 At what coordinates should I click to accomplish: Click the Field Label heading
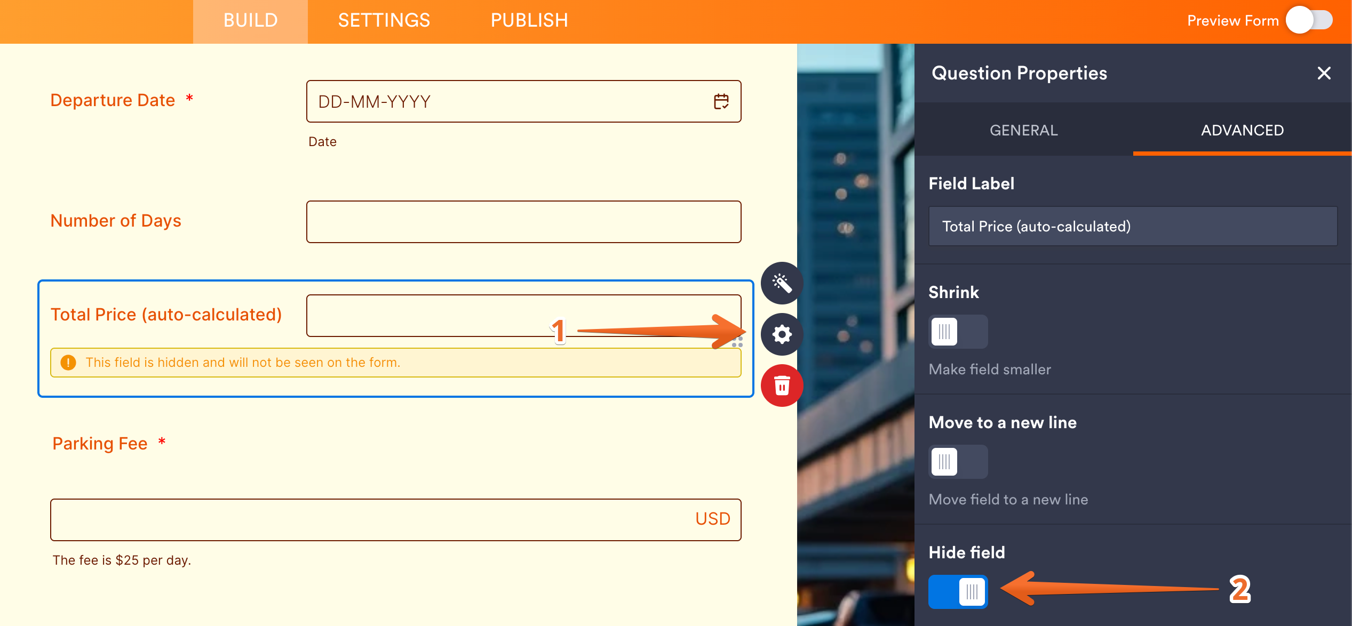(x=971, y=183)
